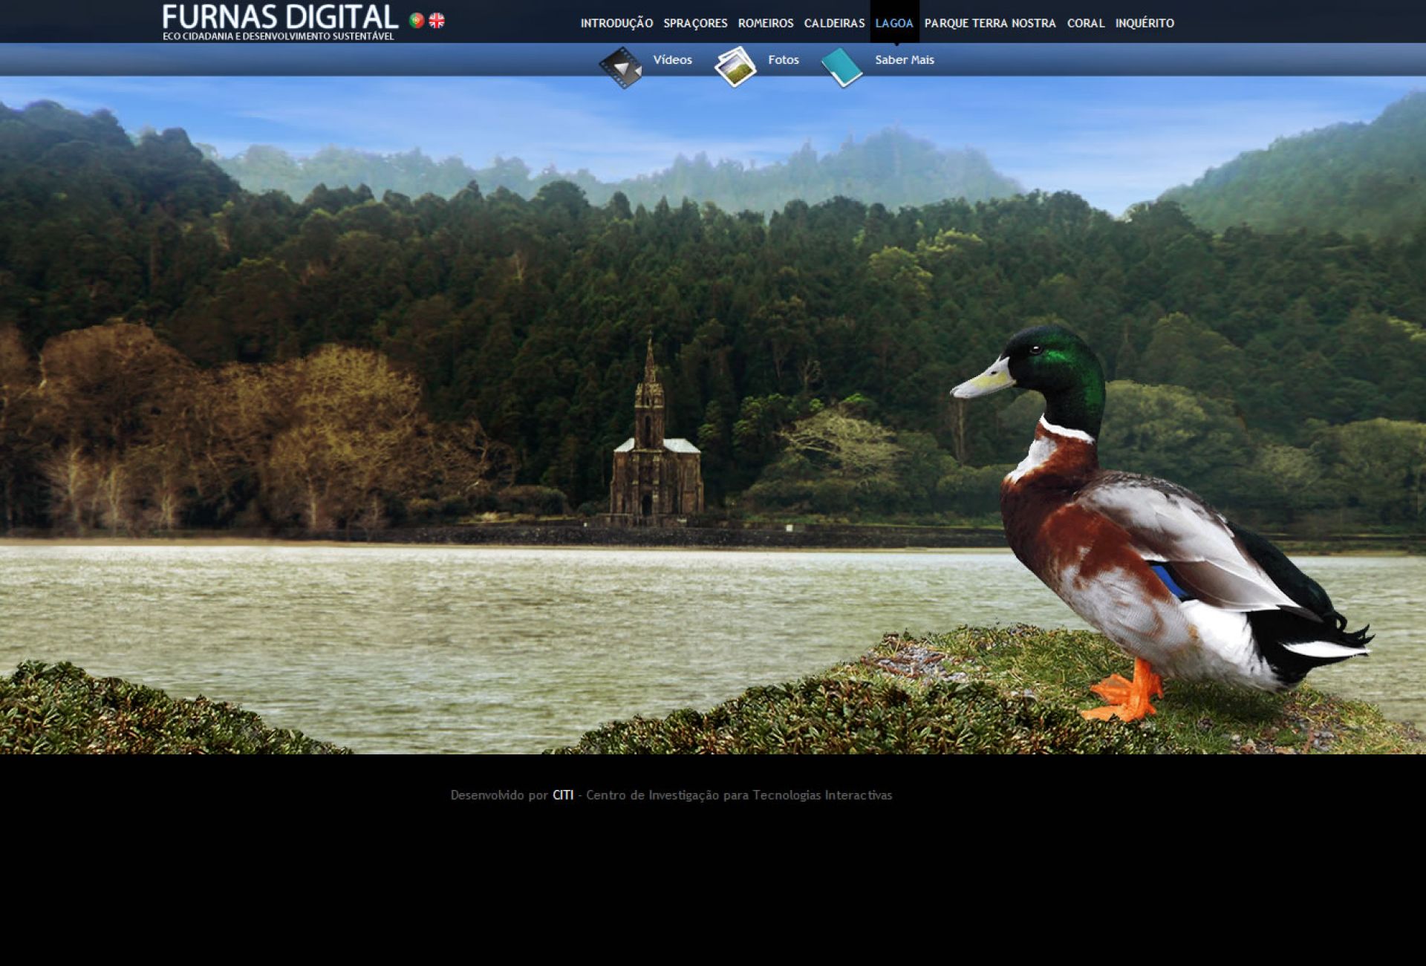
Task: Open the Inquérito survey menu item
Action: click(x=1145, y=23)
